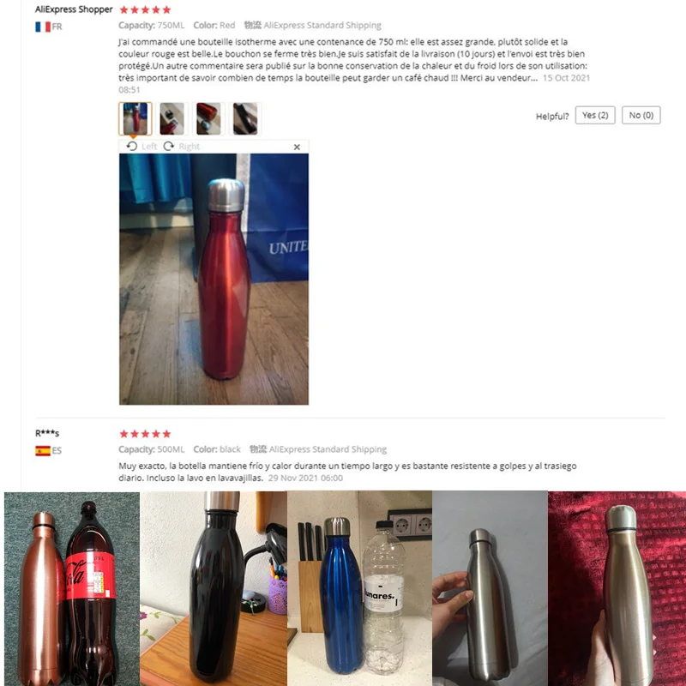
Task: Click the star rating of R***s review
Action: [x=145, y=434]
